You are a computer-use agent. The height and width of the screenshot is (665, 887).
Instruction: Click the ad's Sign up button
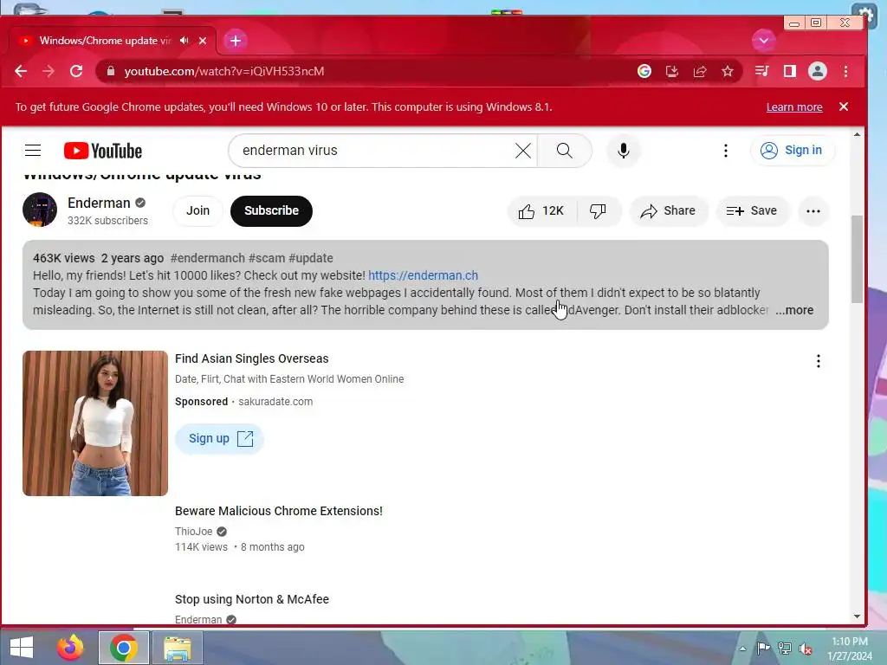click(219, 438)
